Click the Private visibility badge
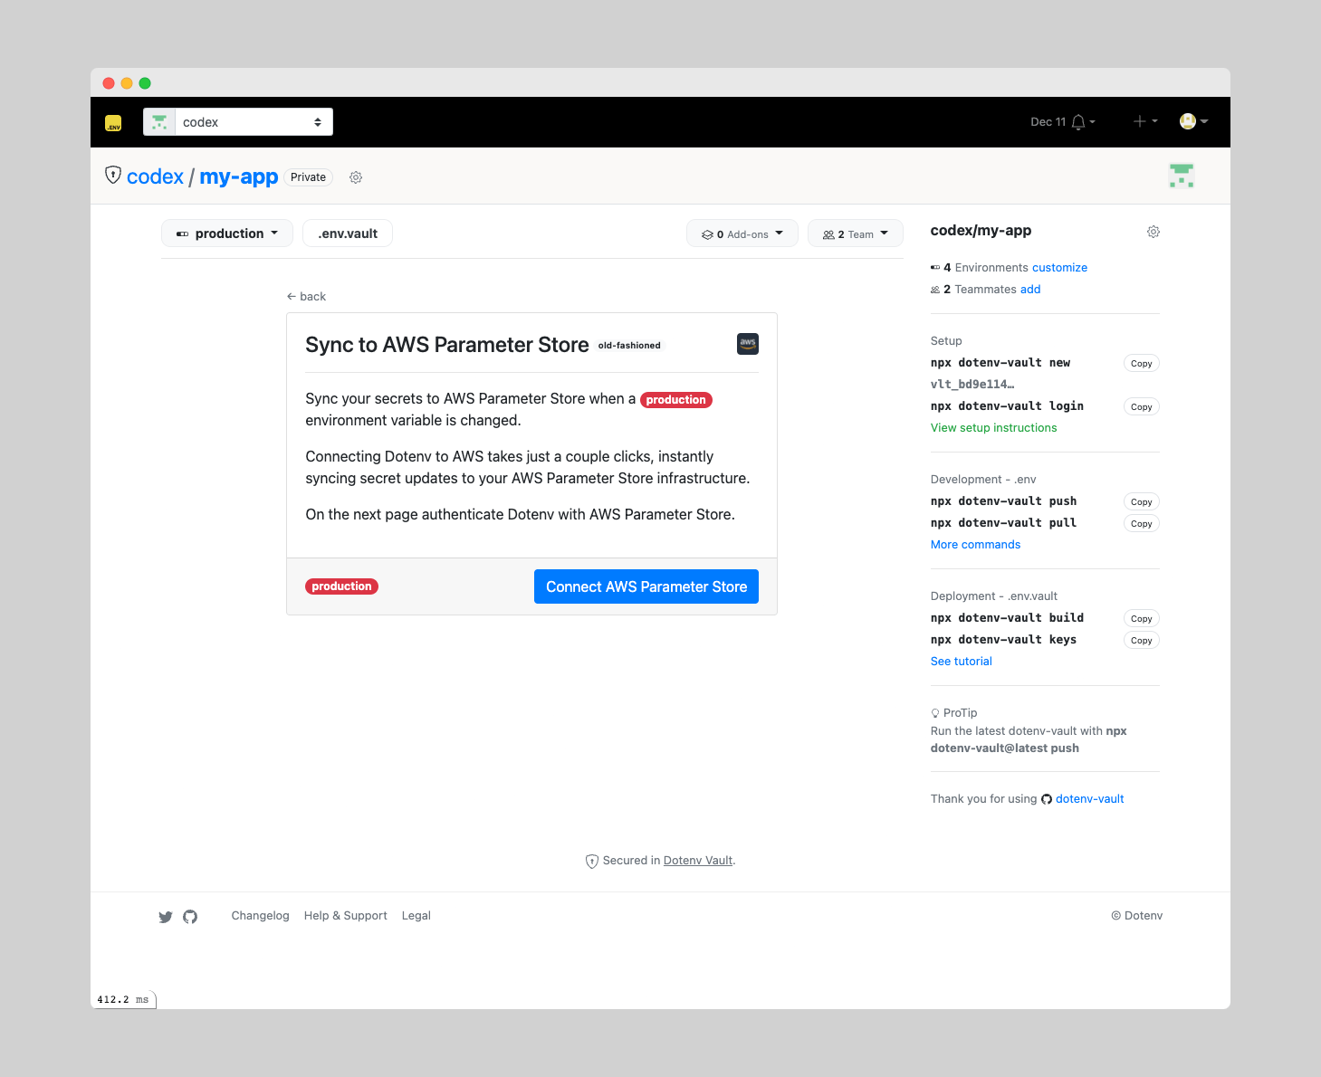This screenshot has height=1077, width=1321. pyautogui.click(x=308, y=177)
